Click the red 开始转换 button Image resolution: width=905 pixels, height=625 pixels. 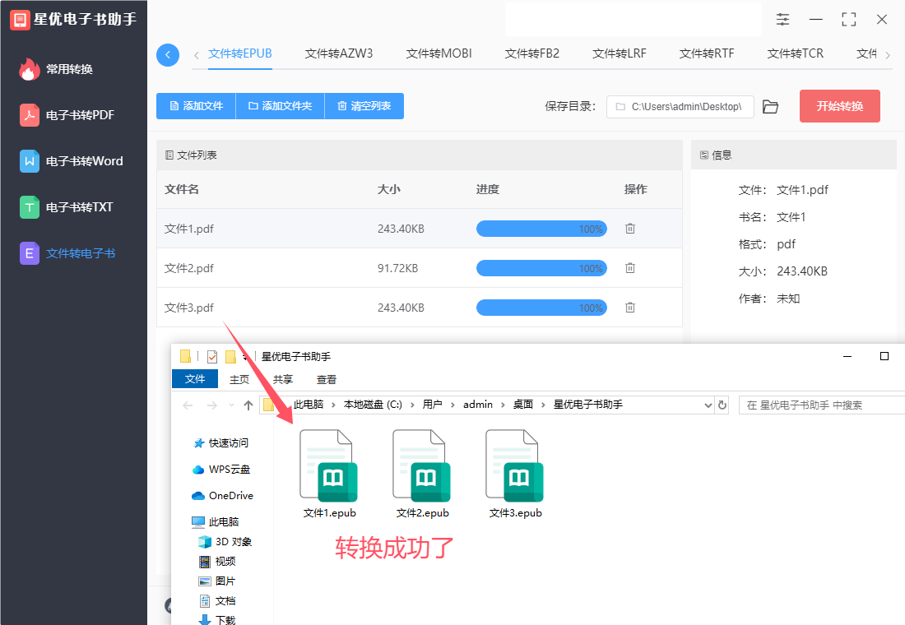coord(840,106)
